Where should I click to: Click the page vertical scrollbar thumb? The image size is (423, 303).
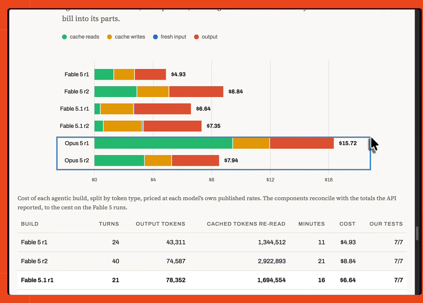point(417,233)
